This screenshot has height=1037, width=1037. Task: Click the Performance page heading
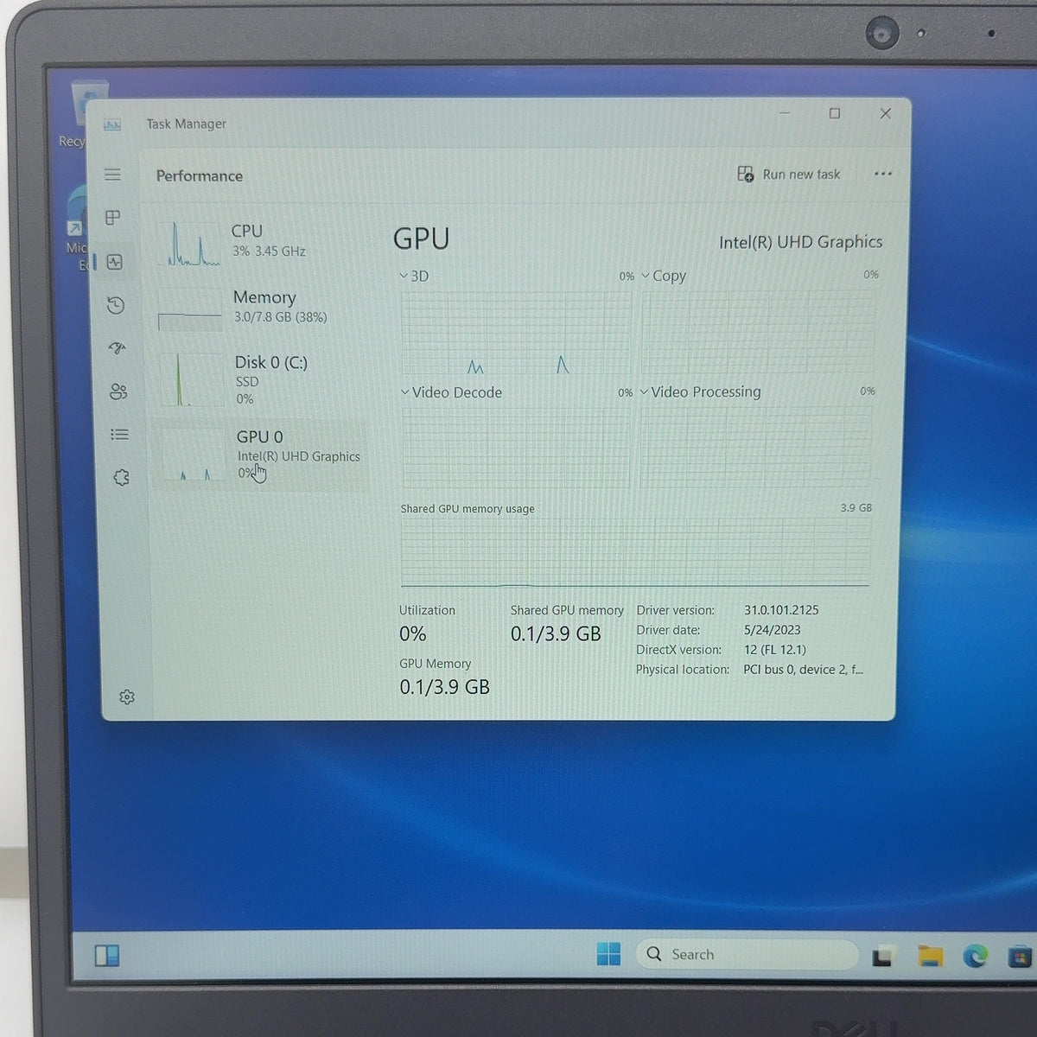[200, 176]
